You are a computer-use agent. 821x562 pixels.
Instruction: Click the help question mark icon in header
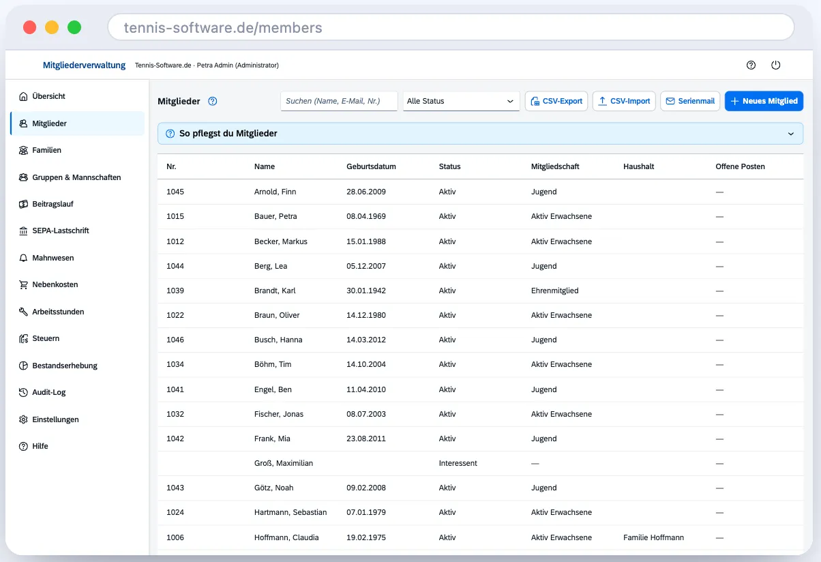click(751, 65)
